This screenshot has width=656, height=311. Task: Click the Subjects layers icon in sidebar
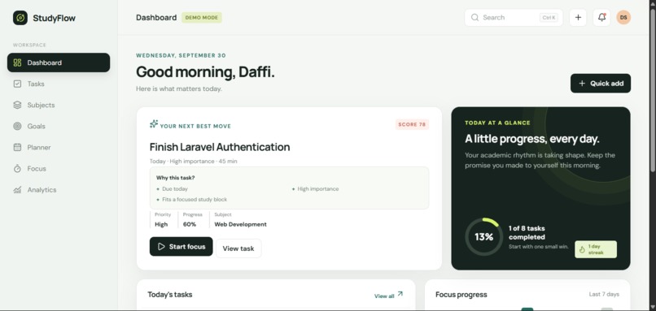(17, 105)
